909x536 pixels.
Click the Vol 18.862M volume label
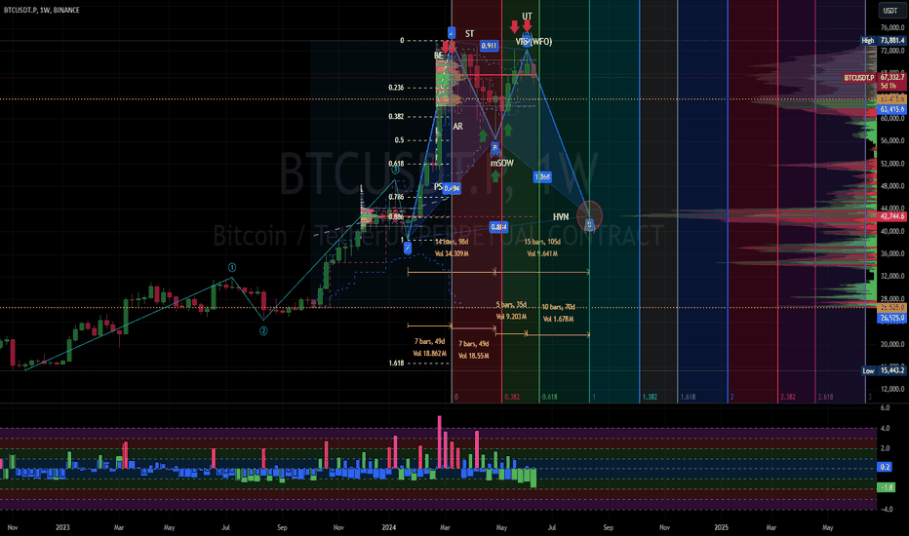tap(429, 354)
